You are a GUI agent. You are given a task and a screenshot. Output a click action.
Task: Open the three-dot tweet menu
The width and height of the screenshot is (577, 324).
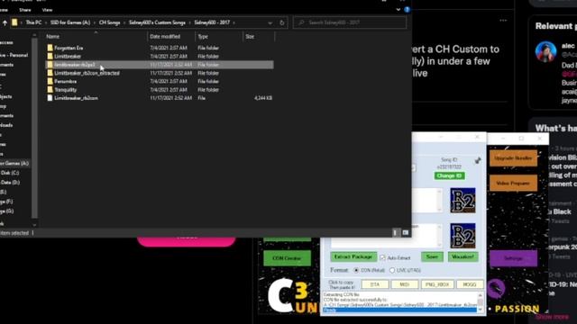click(x=503, y=21)
